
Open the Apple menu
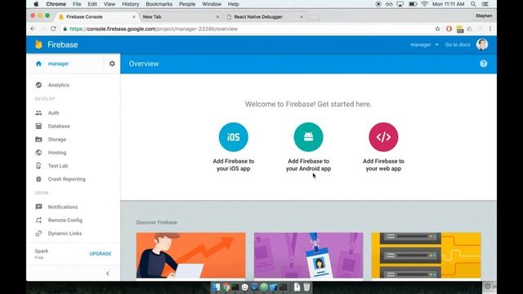36,4
